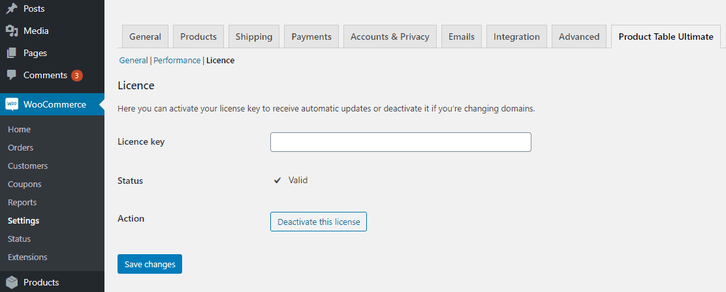Open the General sub-section link under tabs
This screenshot has width=726, height=292.
(x=133, y=61)
